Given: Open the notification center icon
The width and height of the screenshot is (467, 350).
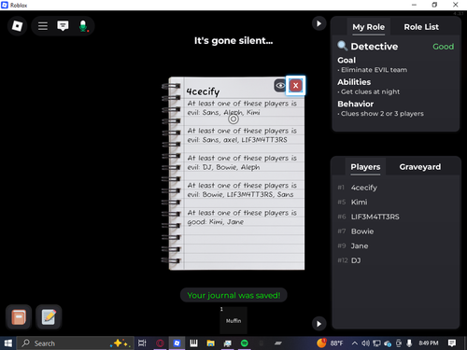Looking at the screenshot, I should click(452, 343).
